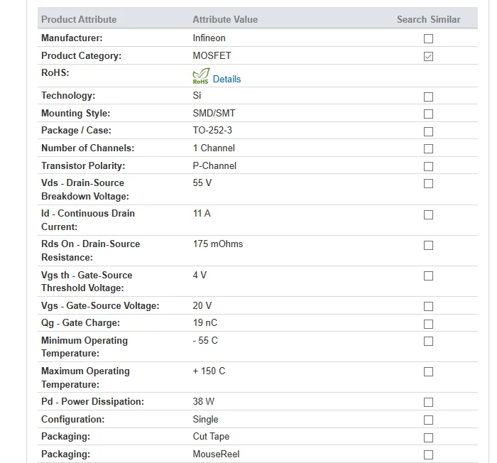Click the MOSFET attribute value
This screenshot has width=497, height=463.
pos(212,55)
